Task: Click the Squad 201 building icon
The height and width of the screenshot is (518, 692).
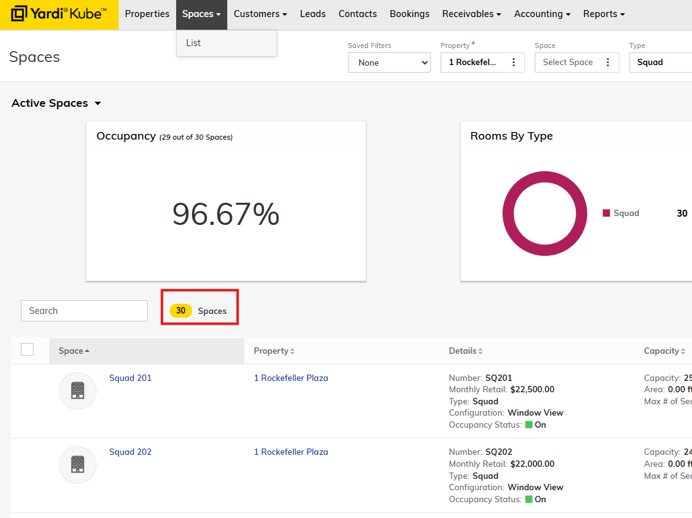Action: pos(78,390)
